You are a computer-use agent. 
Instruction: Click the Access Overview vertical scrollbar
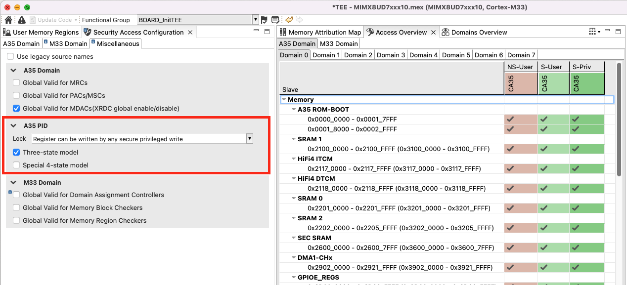(619, 123)
